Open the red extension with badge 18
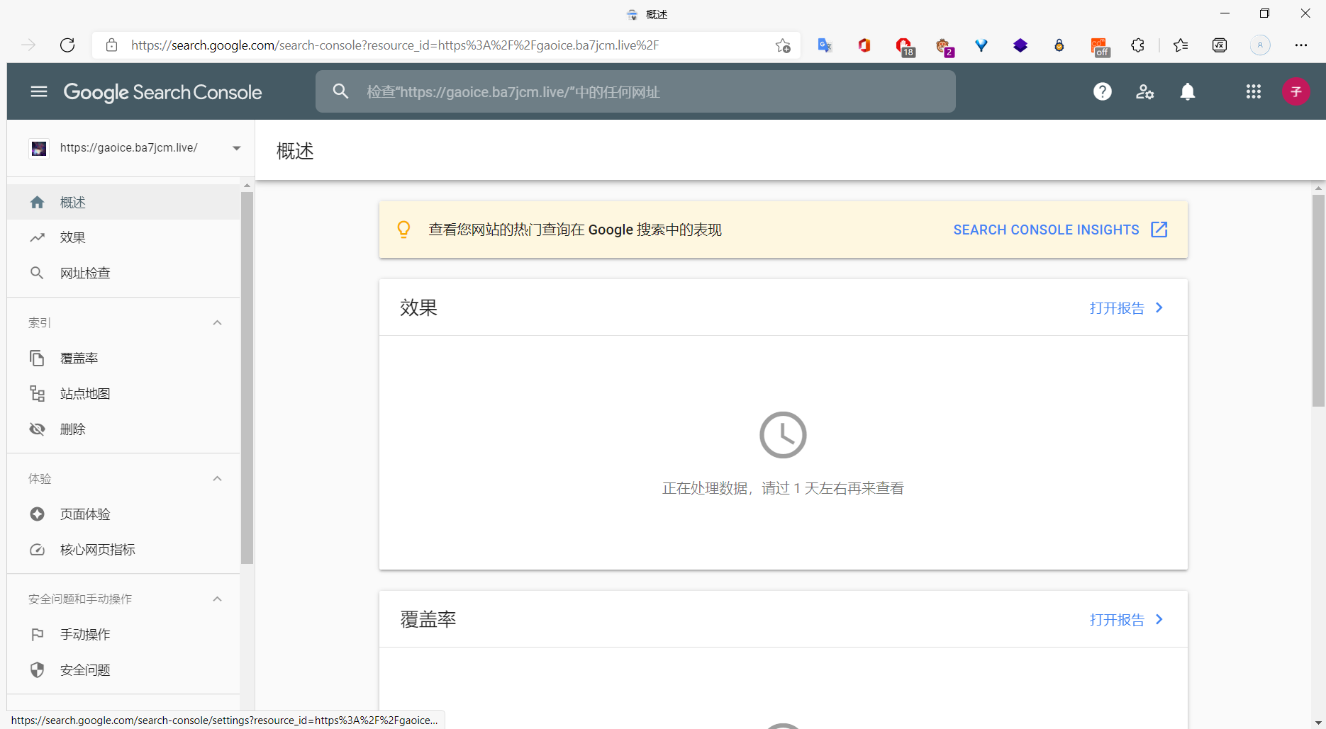1326x729 pixels. (905, 47)
